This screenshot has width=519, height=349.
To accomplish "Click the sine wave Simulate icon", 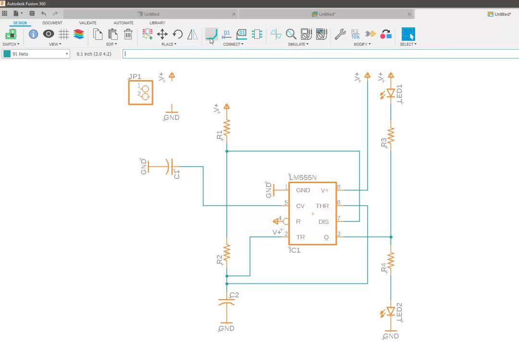I will pyautogui.click(x=276, y=34).
